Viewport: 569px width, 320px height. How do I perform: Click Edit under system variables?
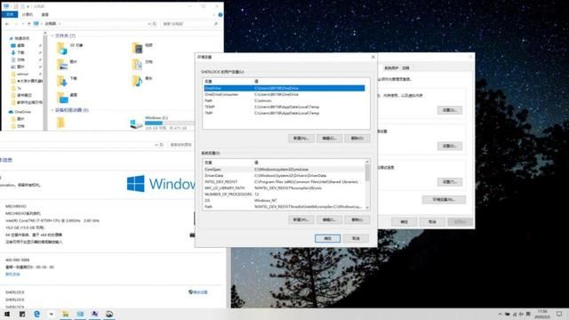pos(330,220)
